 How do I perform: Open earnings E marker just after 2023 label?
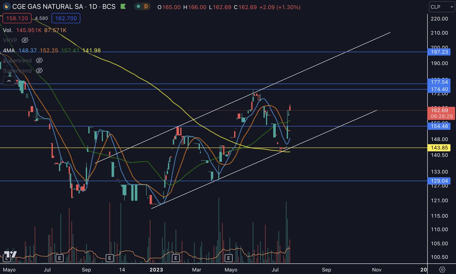pyautogui.click(x=176, y=258)
